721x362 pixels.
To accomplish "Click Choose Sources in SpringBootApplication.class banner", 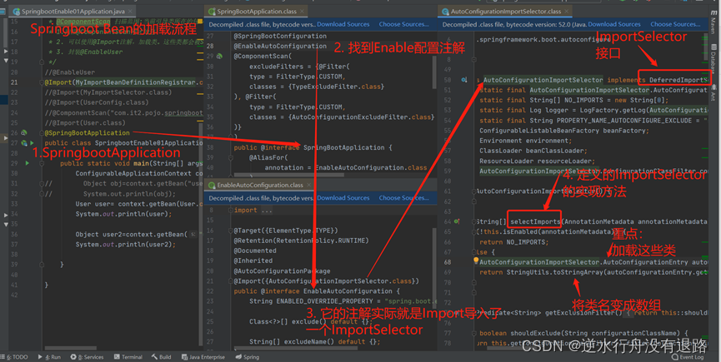I will pyautogui.click(x=403, y=24).
